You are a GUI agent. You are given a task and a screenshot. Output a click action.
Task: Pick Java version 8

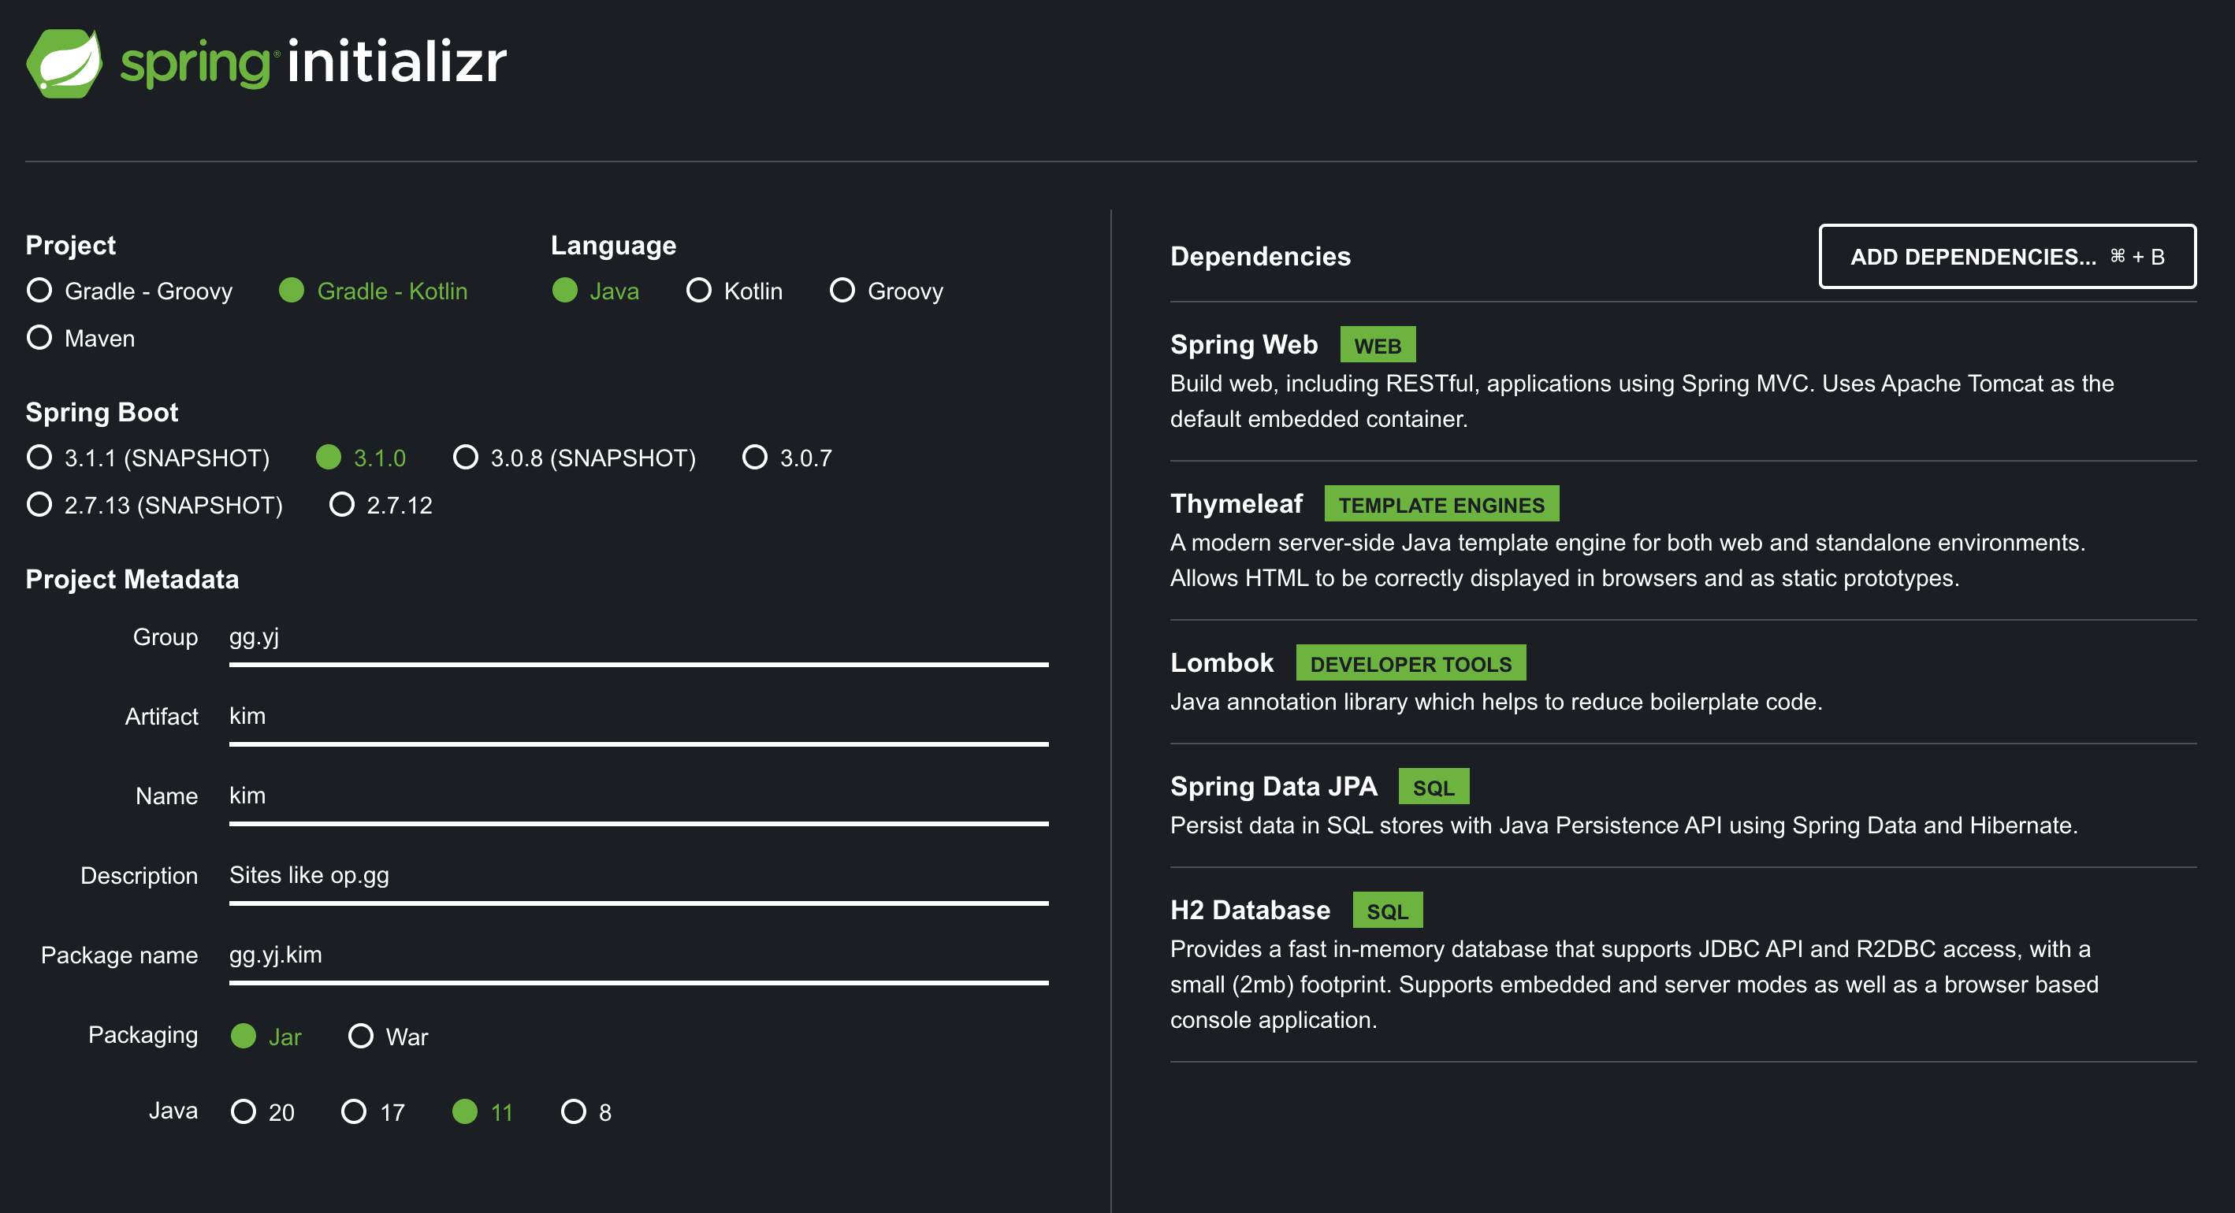pyautogui.click(x=586, y=1111)
